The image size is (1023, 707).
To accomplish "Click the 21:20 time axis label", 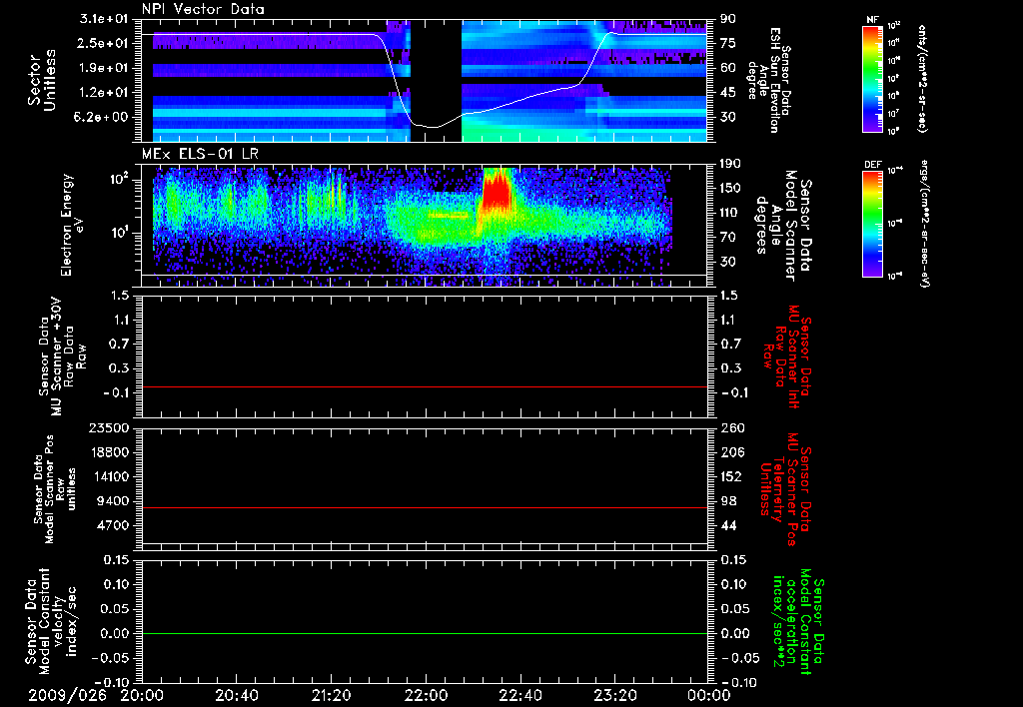I will click(x=331, y=695).
